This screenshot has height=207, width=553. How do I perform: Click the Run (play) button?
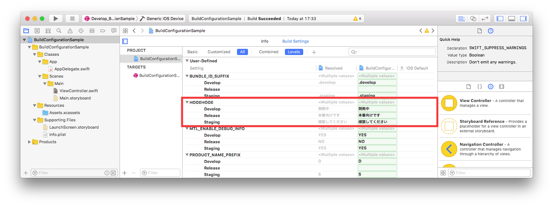coord(56,19)
